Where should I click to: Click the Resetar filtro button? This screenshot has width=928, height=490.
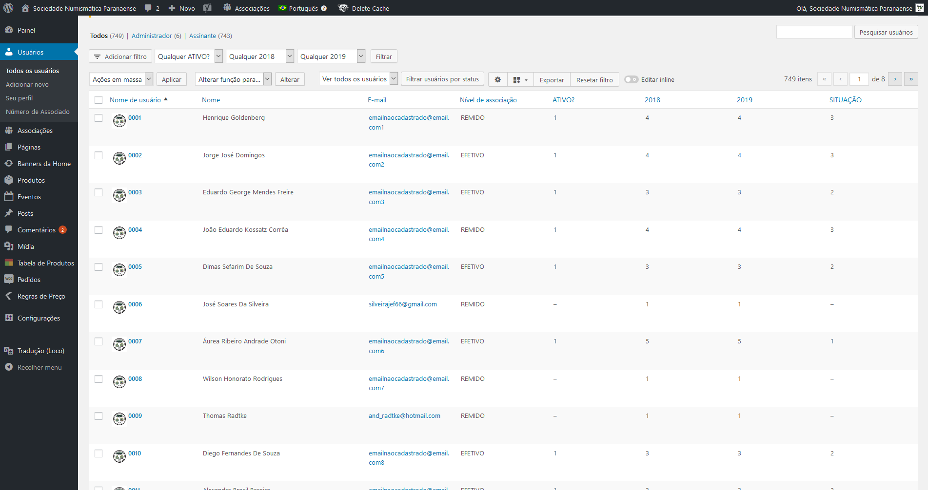tap(594, 80)
